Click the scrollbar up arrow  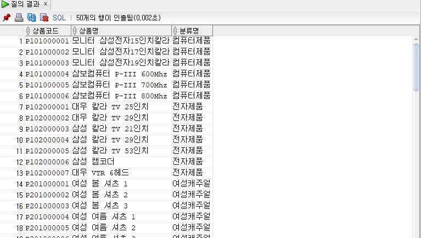point(416,40)
